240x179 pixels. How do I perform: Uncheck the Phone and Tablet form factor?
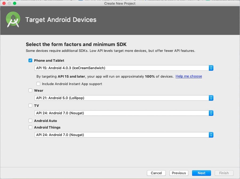30,60
